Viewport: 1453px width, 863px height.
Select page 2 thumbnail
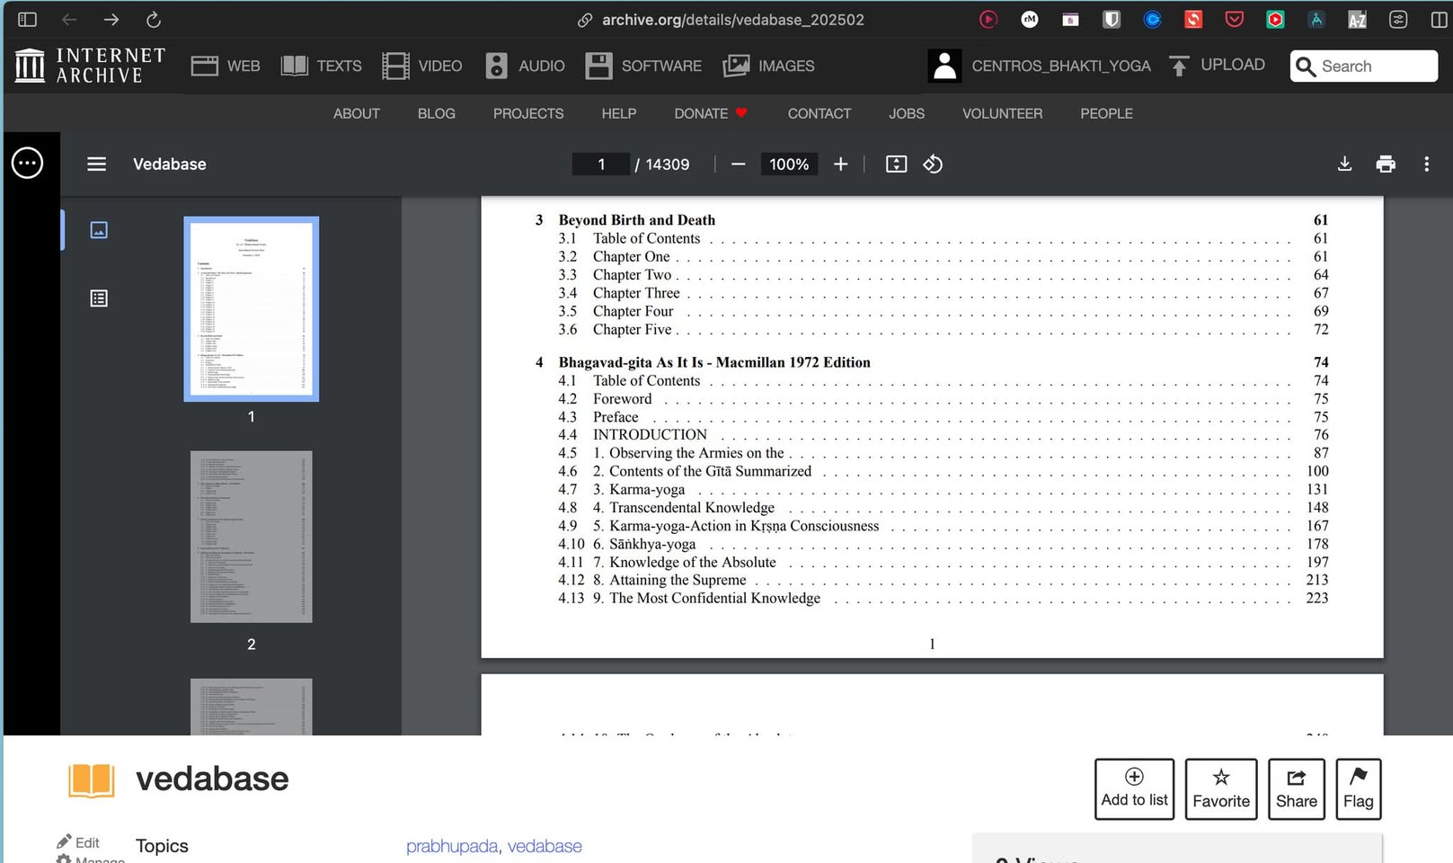252,537
